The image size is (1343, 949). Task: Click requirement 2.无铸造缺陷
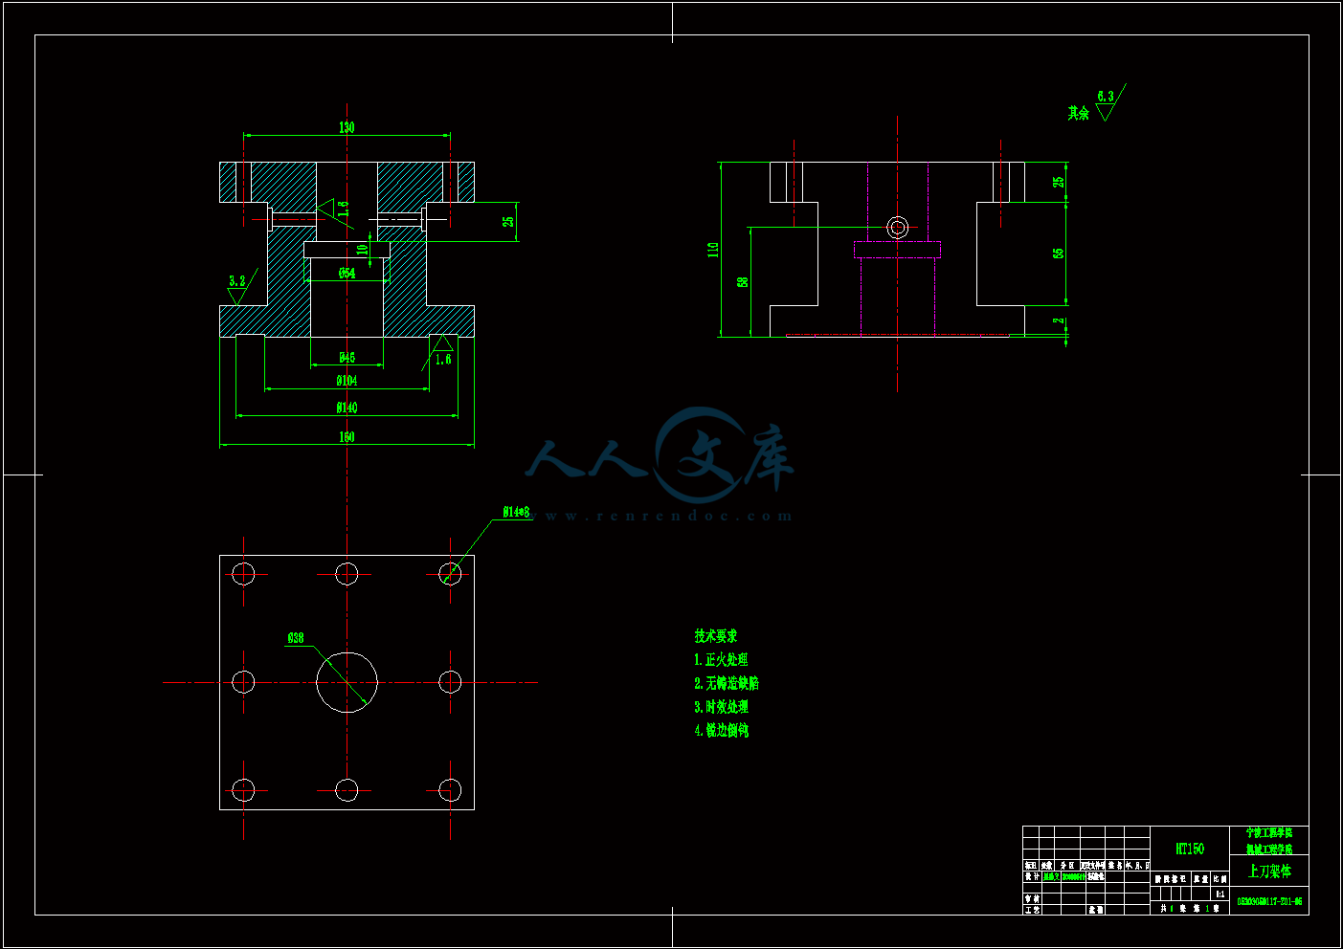click(x=727, y=683)
